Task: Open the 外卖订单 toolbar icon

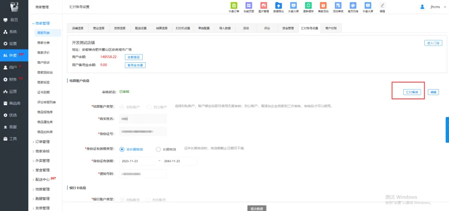Action: 234,6
